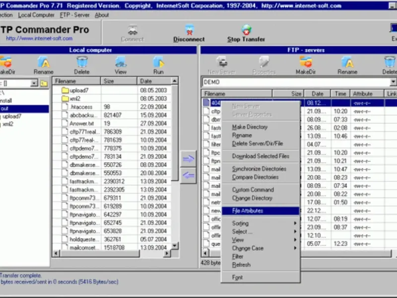Click the FTP servers Rename icon
The height and width of the screenshot is (298, 397).
[x=347, y=62]
